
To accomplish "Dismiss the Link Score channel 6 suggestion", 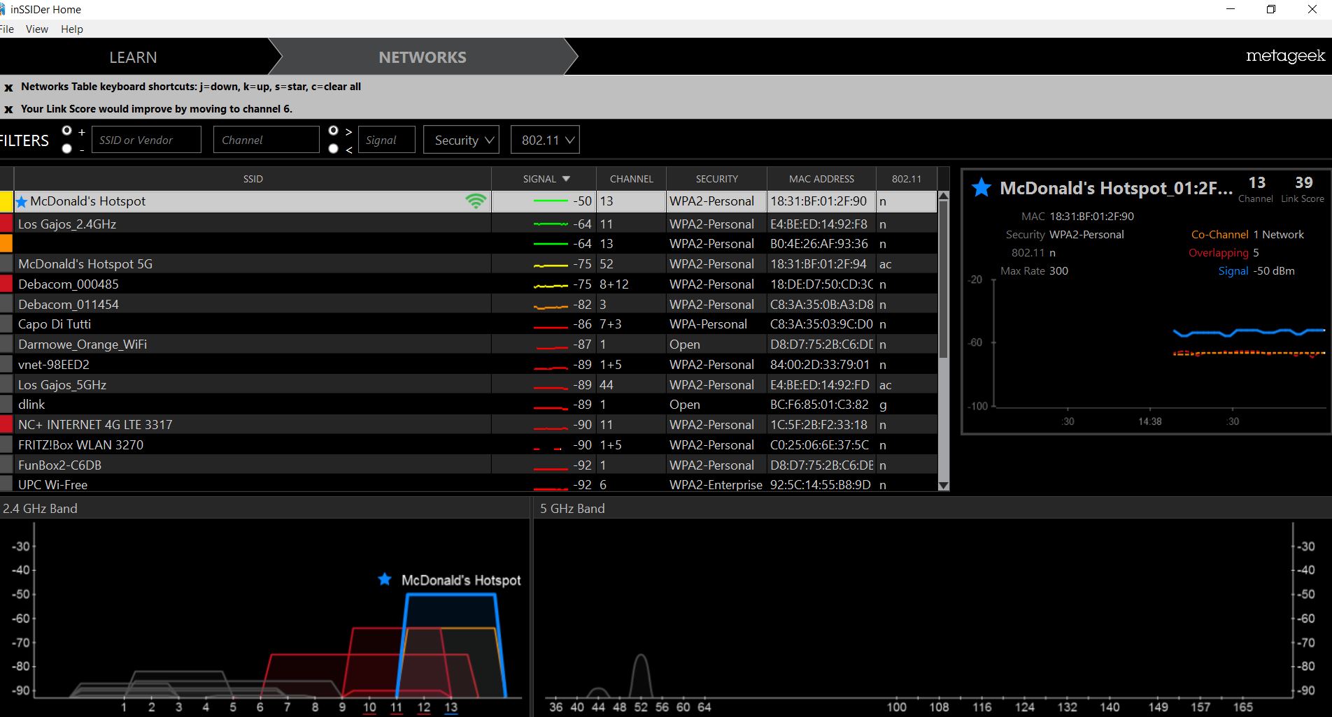I will pos(8,109).
